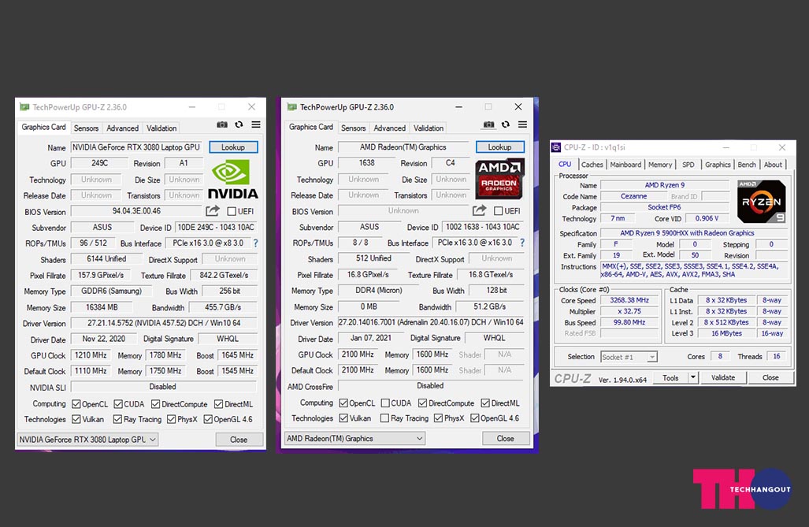Click the Close button in NVIDIA GPU-Z
Viewport: 809px width, 527px height.
[x=239, y=440]
